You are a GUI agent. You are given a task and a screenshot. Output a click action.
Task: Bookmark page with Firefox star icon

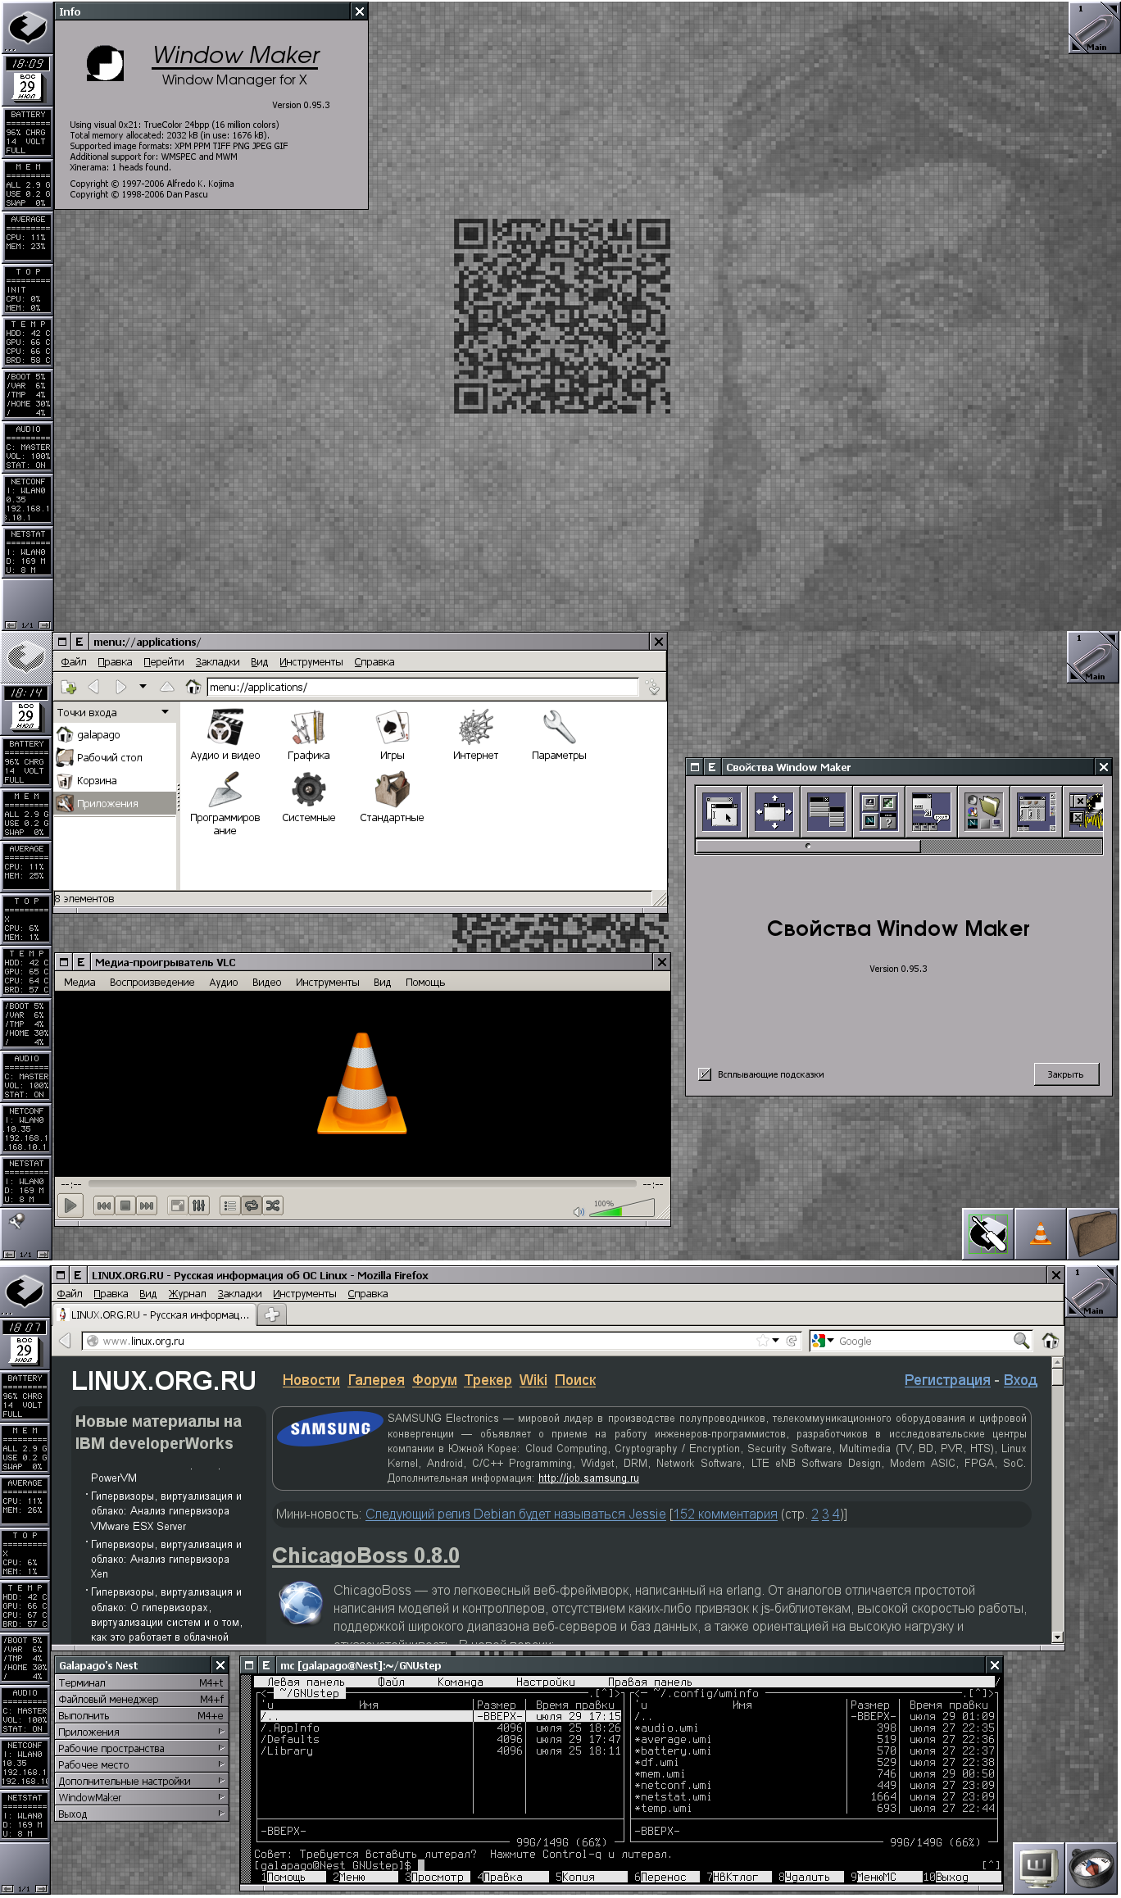click(x=763, y=1341)
